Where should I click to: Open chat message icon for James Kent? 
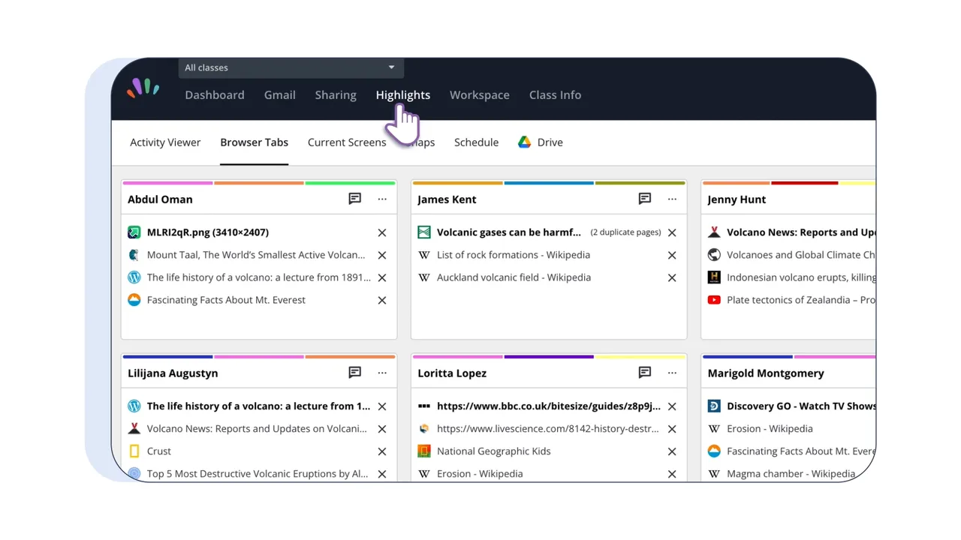pos(645,199)
